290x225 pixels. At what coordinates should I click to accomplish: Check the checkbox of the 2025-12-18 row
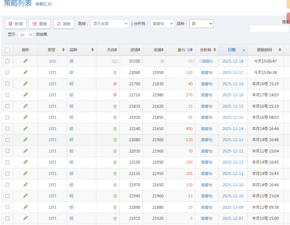click(x=7, y=61)
